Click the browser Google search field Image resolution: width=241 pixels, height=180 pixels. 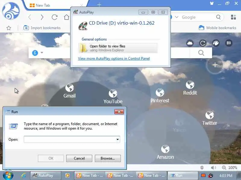198,17
